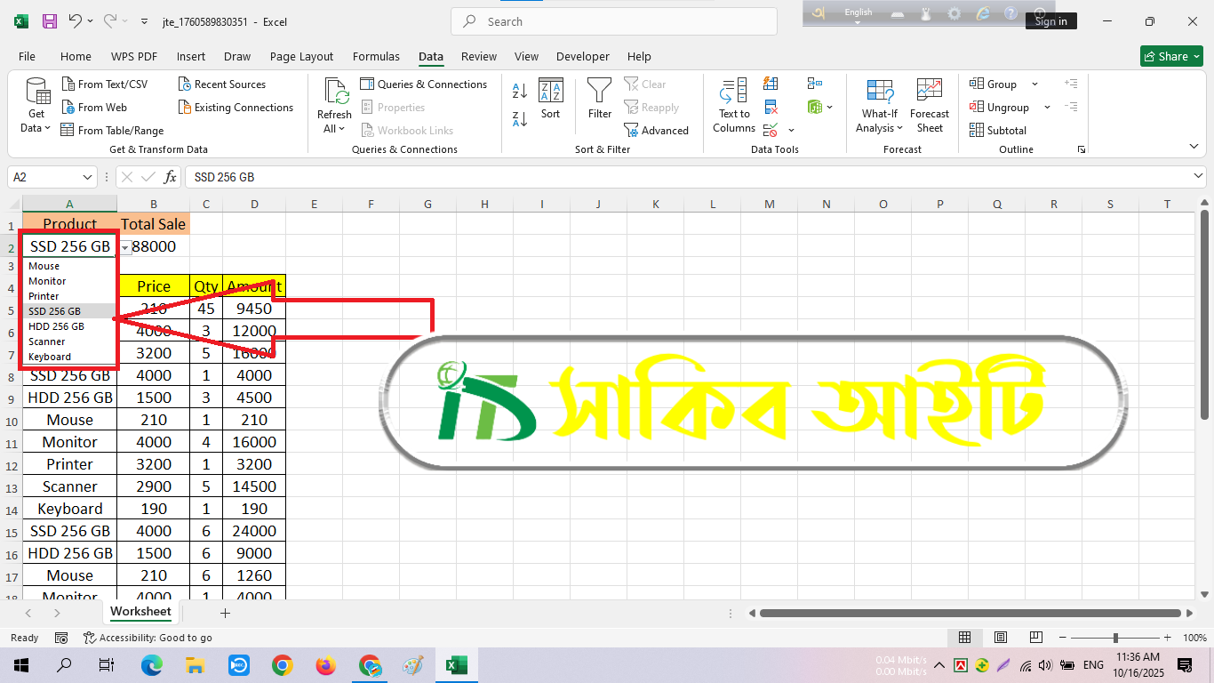Click the Sign in button
Viewport: 1214px width, 683px height.
tap(1050, 21)
